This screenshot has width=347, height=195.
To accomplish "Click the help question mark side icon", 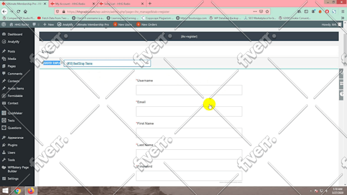I will coord(341,95).
